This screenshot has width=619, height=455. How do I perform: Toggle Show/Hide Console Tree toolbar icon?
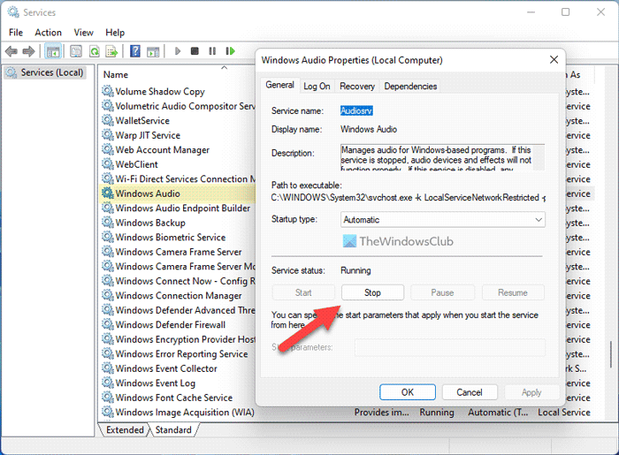coord(53,51)
